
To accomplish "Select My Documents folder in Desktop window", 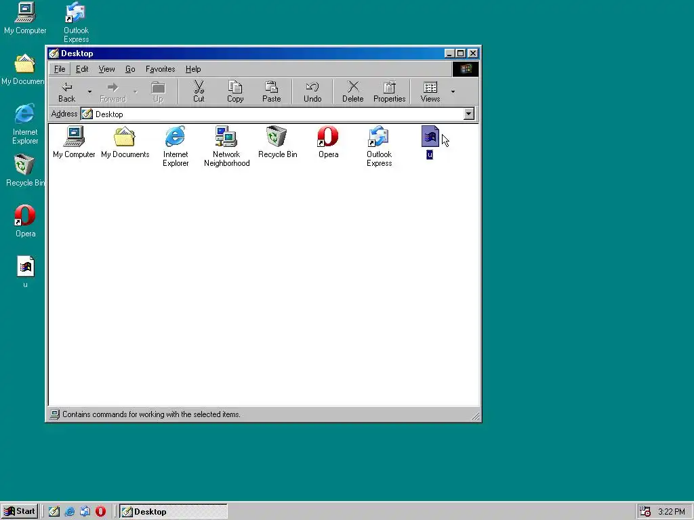I will 125,142.
